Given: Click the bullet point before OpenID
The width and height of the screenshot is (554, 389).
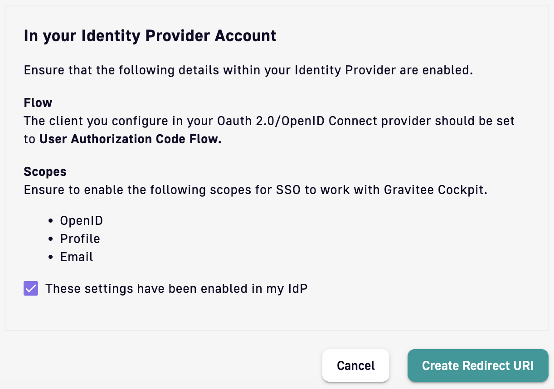Looking at the screenshot, I should click(51, 221).
